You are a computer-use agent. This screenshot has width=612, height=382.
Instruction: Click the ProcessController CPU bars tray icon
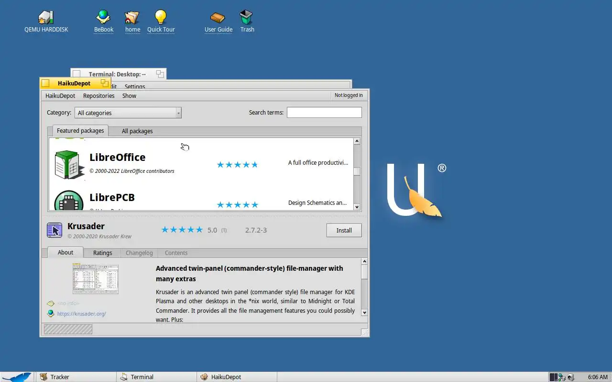click(x=553, y=377)
